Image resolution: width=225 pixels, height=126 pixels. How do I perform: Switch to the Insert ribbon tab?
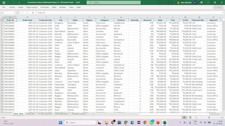21,7
